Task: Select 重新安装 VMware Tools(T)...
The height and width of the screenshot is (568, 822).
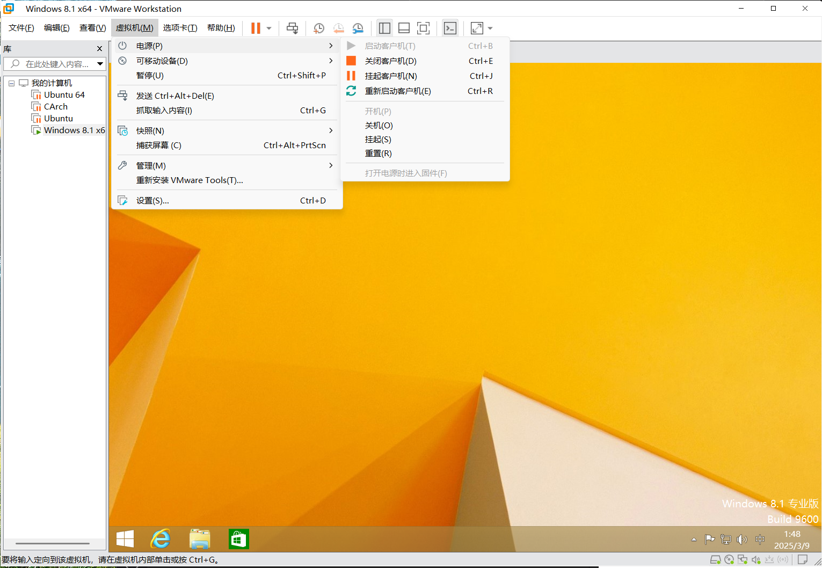Action: coord(227,180)
